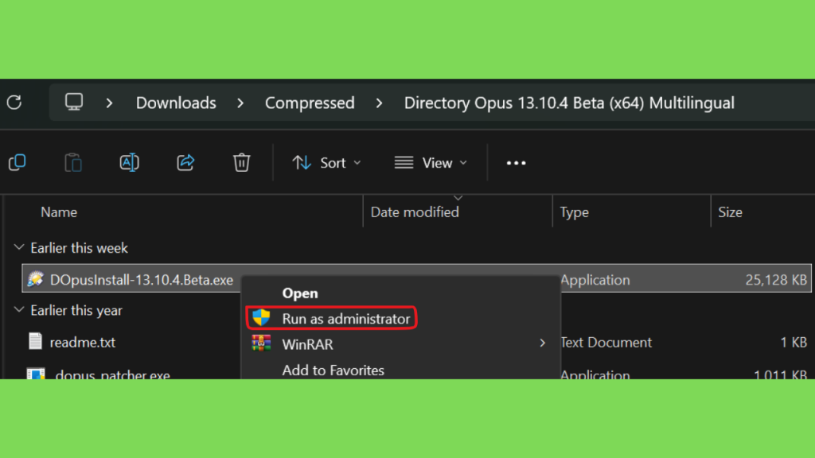Expand the chevron after the This PC icon
Image resolution: width=815 pixels, height=458 pixels.
coord(109,103)
